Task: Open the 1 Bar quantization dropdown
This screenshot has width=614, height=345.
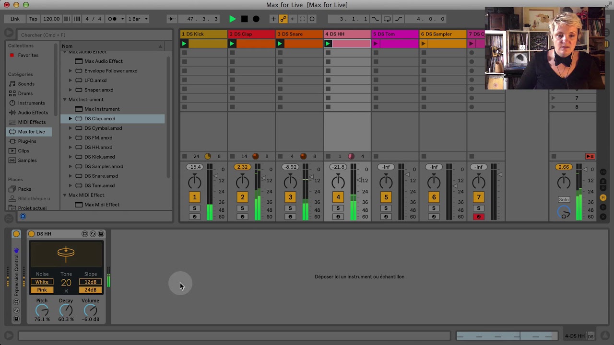Action: coord(138,19)
